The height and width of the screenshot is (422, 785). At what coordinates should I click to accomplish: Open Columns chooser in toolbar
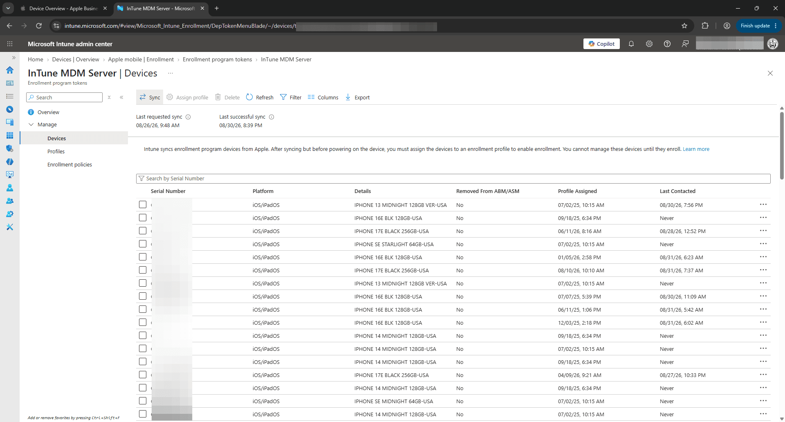323,97
